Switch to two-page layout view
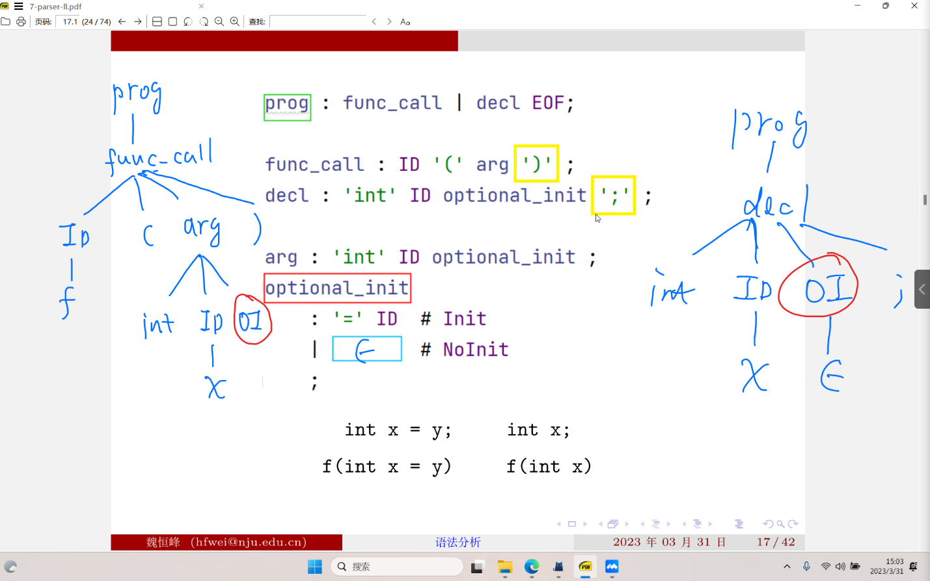Viewport: 930px width, 581px height. point(156,21)
